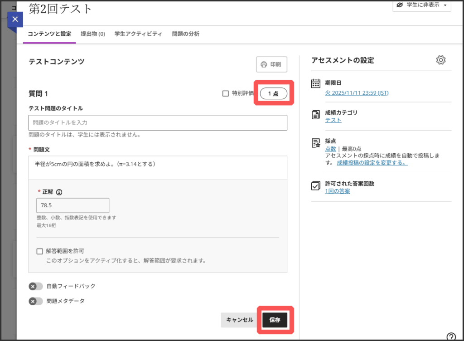Open the 成績投稿の設定を変更する link
464x341 pixels.
(x=372, y=162)
